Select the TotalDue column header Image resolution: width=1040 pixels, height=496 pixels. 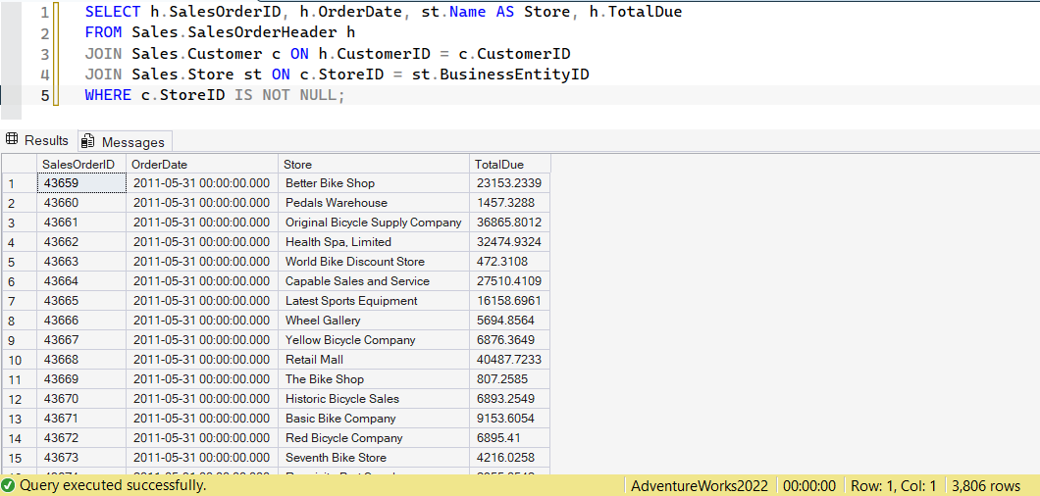510,164
